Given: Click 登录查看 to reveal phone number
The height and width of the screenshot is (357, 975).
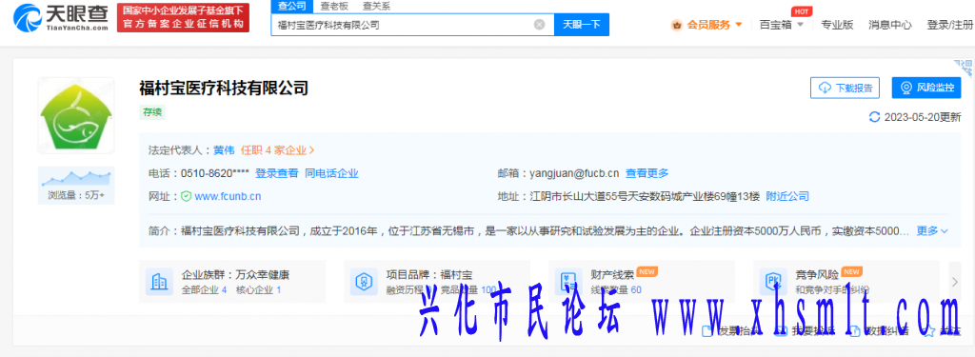Looking at the screenshot, I should pos(277,173).
